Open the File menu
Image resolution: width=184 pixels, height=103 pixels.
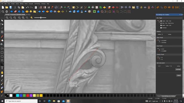2,4
